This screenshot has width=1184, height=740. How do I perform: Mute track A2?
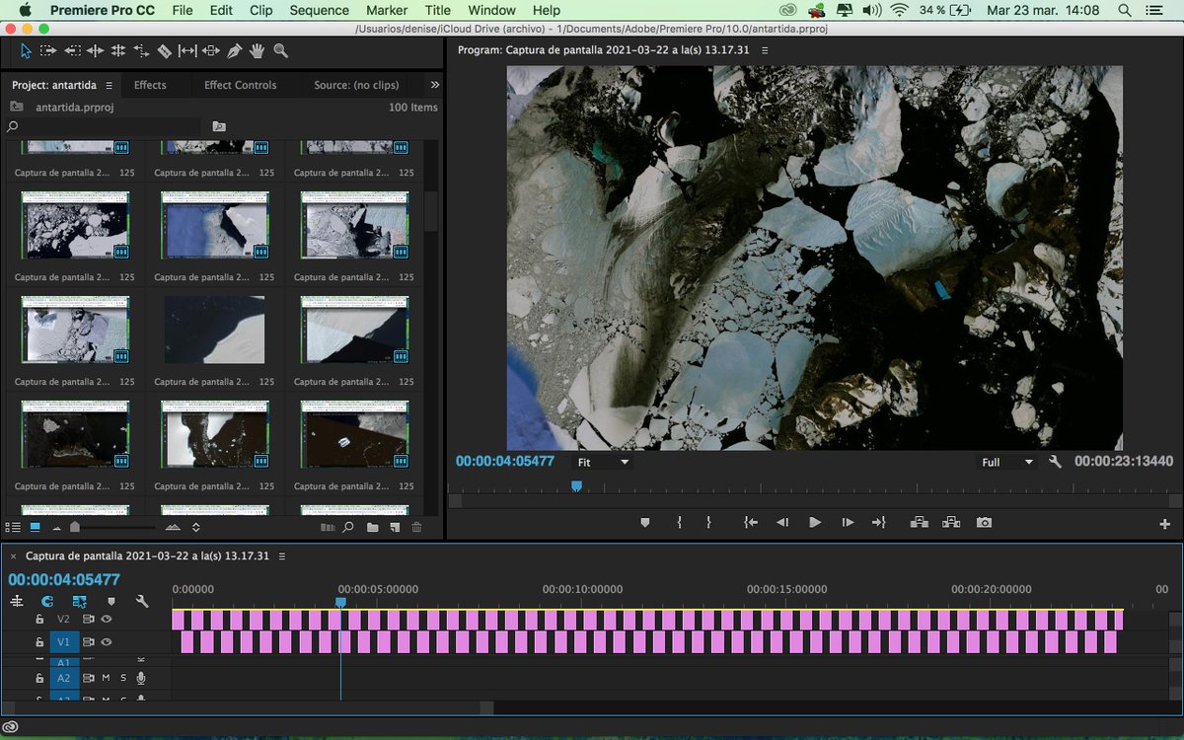pyautogui.click(x=106, y=678)
